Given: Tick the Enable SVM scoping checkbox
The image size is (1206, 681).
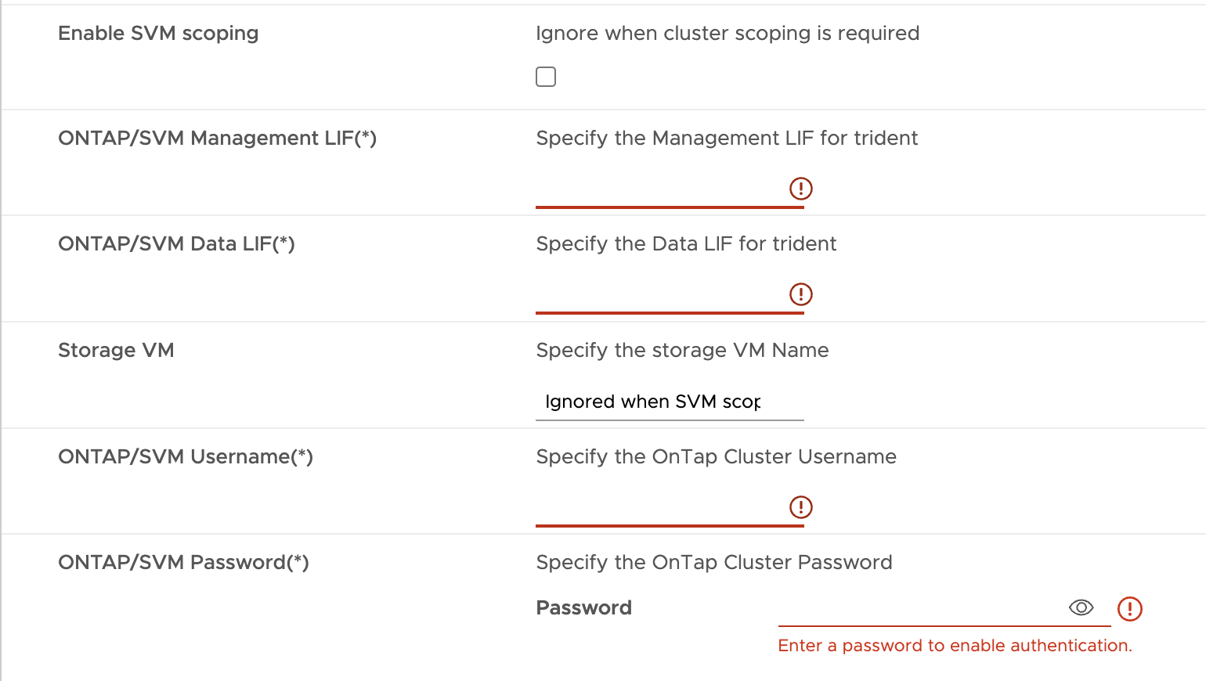Looking at the screenshot, I should [x=546, y=77].
